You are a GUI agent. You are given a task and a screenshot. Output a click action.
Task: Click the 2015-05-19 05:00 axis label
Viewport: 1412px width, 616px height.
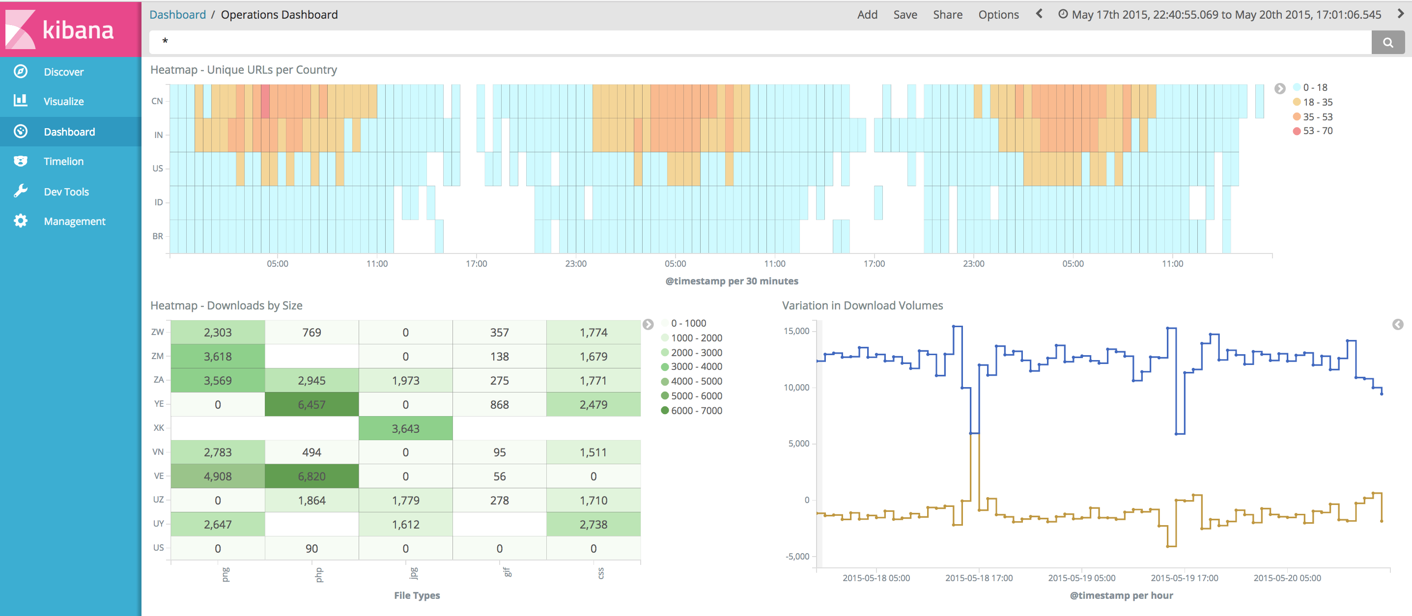[x=1081, y=578]
